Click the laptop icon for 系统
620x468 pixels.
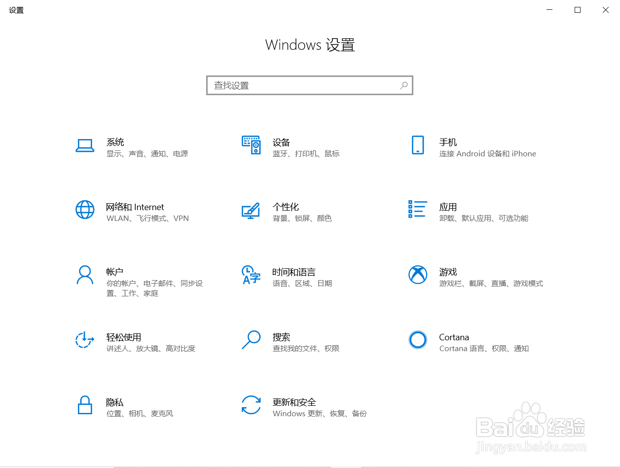tap(85, 145)
